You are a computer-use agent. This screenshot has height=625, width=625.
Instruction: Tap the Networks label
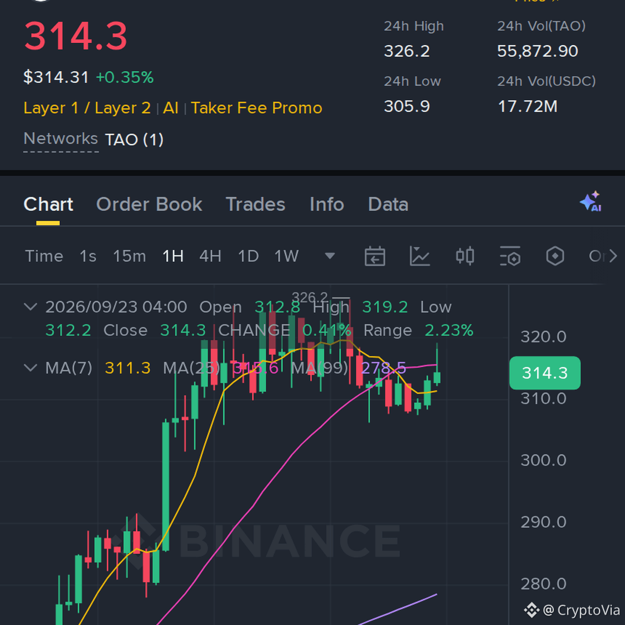(x=61, y=139)
